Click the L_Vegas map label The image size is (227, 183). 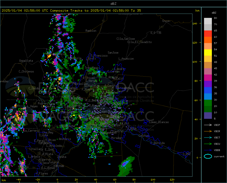tap(32, 106)
